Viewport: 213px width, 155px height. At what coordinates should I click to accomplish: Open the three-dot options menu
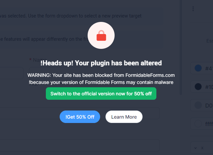click(x=193, y=9)
